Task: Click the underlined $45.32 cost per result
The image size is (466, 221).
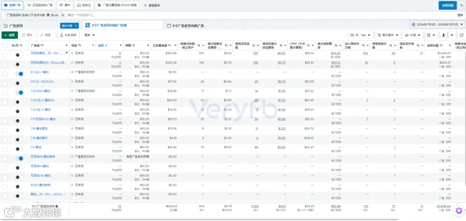Action: (x=336, y=53)
